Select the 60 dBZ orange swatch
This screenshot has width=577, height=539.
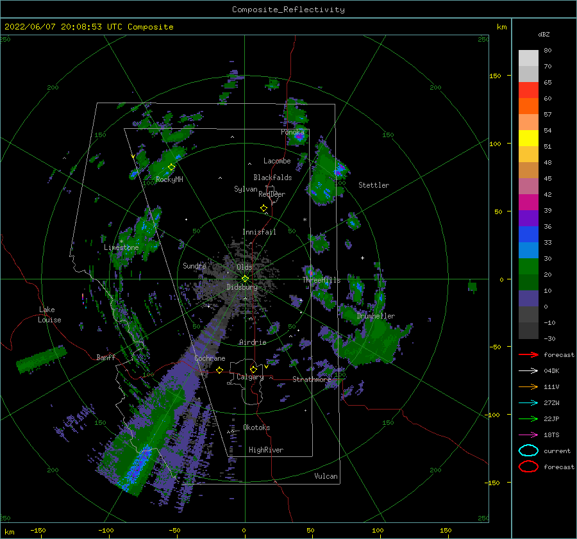click(528, 106)
